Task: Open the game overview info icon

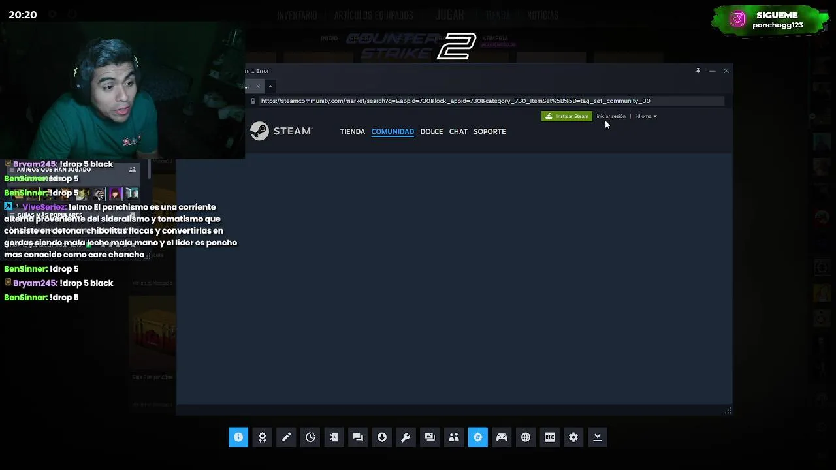Action: [x=238, y=437]
